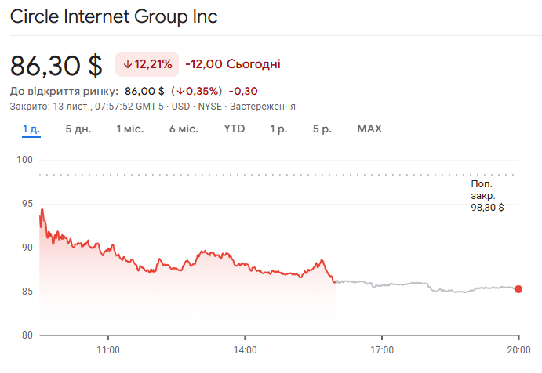Show the MAX chart range
Screen dimensions: 542x373
(369, 129)
